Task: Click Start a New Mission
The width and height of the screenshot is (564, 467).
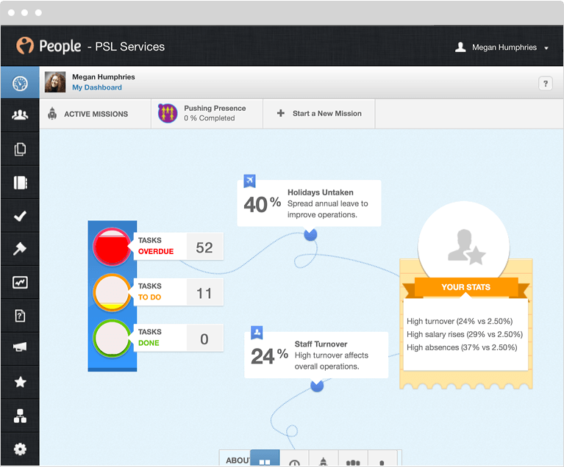Action: pos(319,114)
